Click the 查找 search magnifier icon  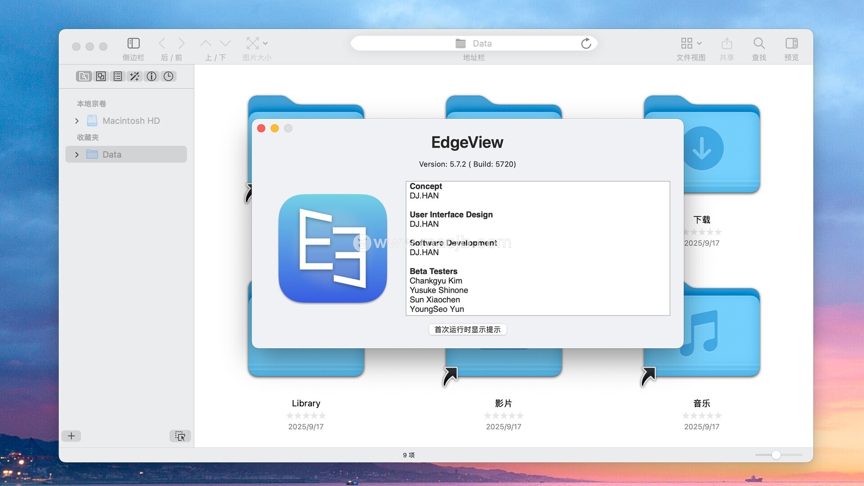[x=759, y=44]
